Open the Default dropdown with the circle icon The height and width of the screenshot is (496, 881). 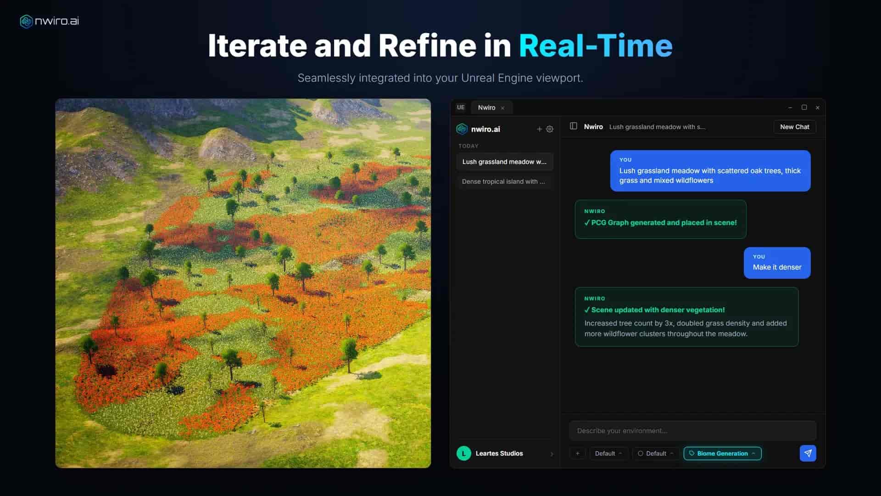(656, 453)
